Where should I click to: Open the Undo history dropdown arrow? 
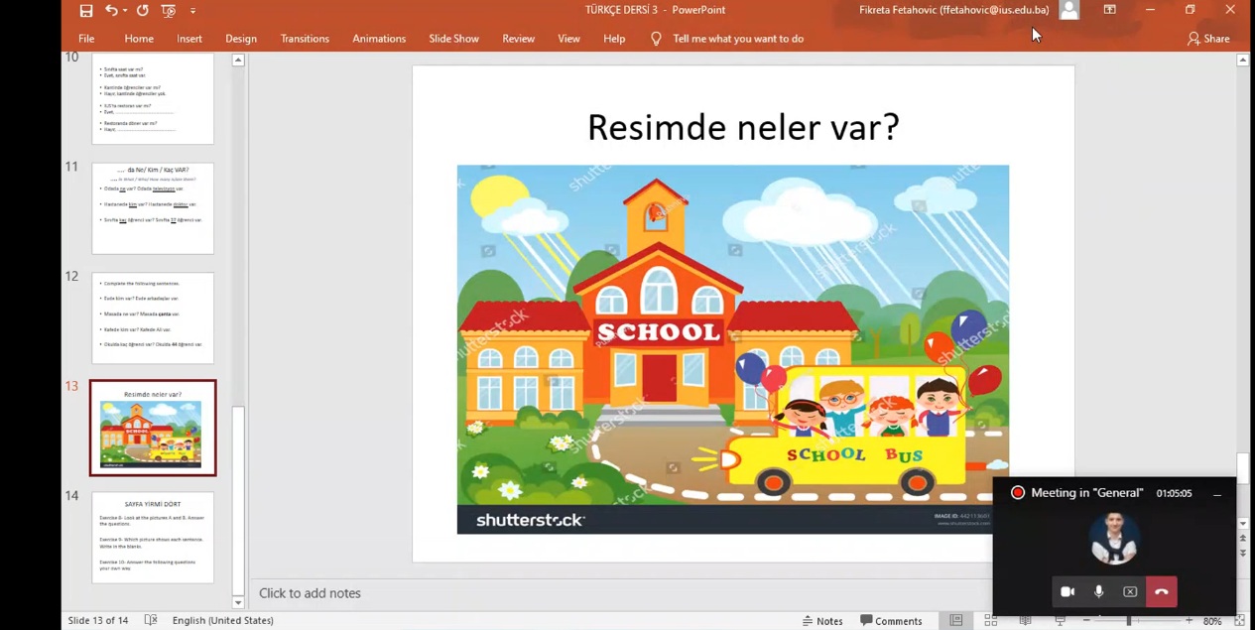point(125,11)
